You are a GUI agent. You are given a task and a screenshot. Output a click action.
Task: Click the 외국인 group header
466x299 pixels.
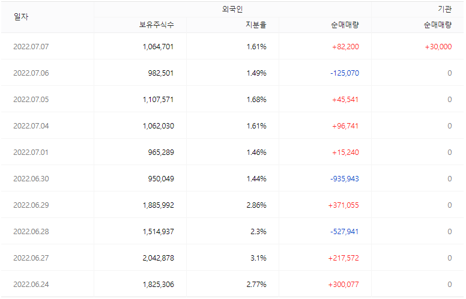[x=232, y=9]
